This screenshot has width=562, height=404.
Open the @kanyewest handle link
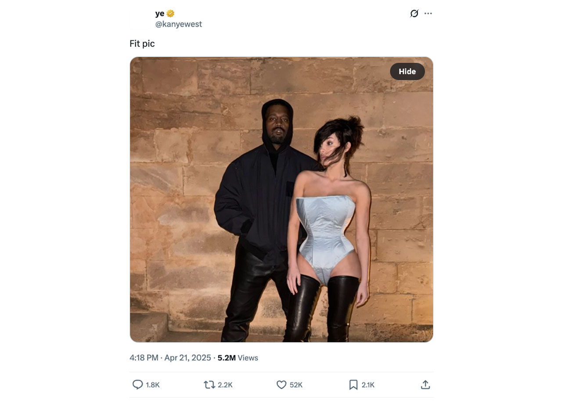point(178,24)
